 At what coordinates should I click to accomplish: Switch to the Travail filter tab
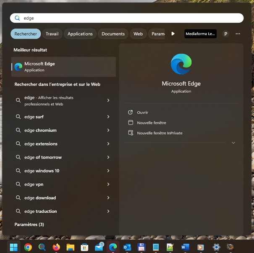point(52,34)
